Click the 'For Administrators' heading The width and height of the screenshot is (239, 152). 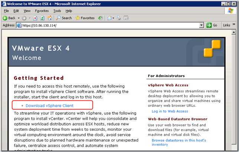pyautogui.click(x=166, y=76)
